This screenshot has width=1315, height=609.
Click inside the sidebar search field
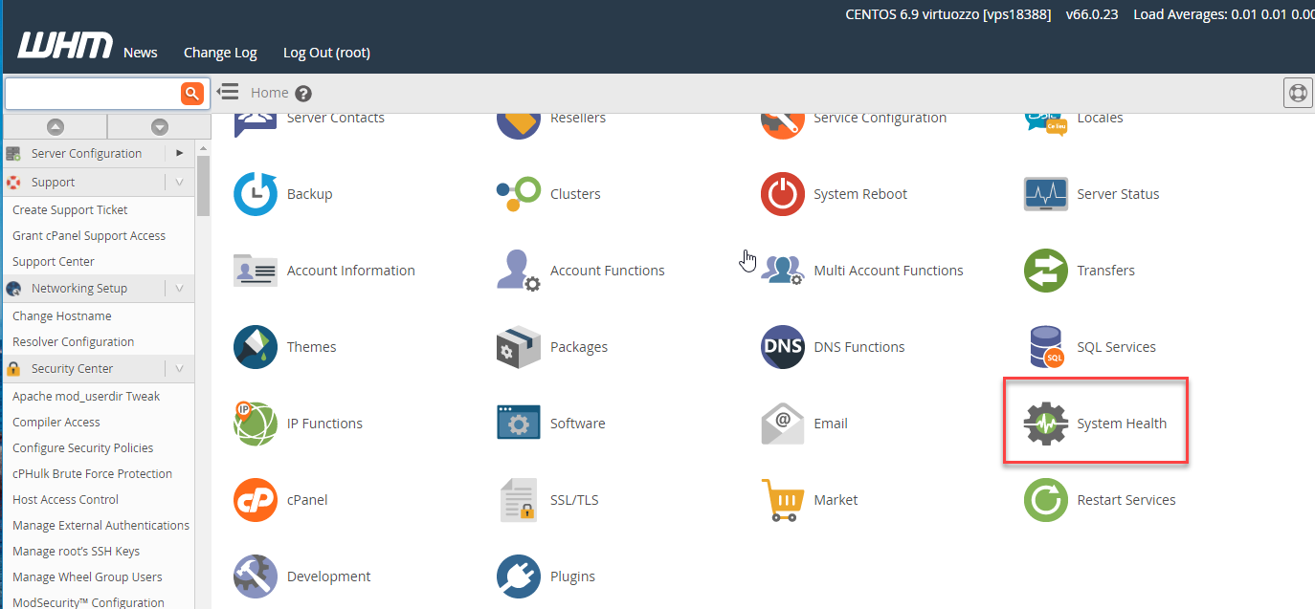(91, 93)
